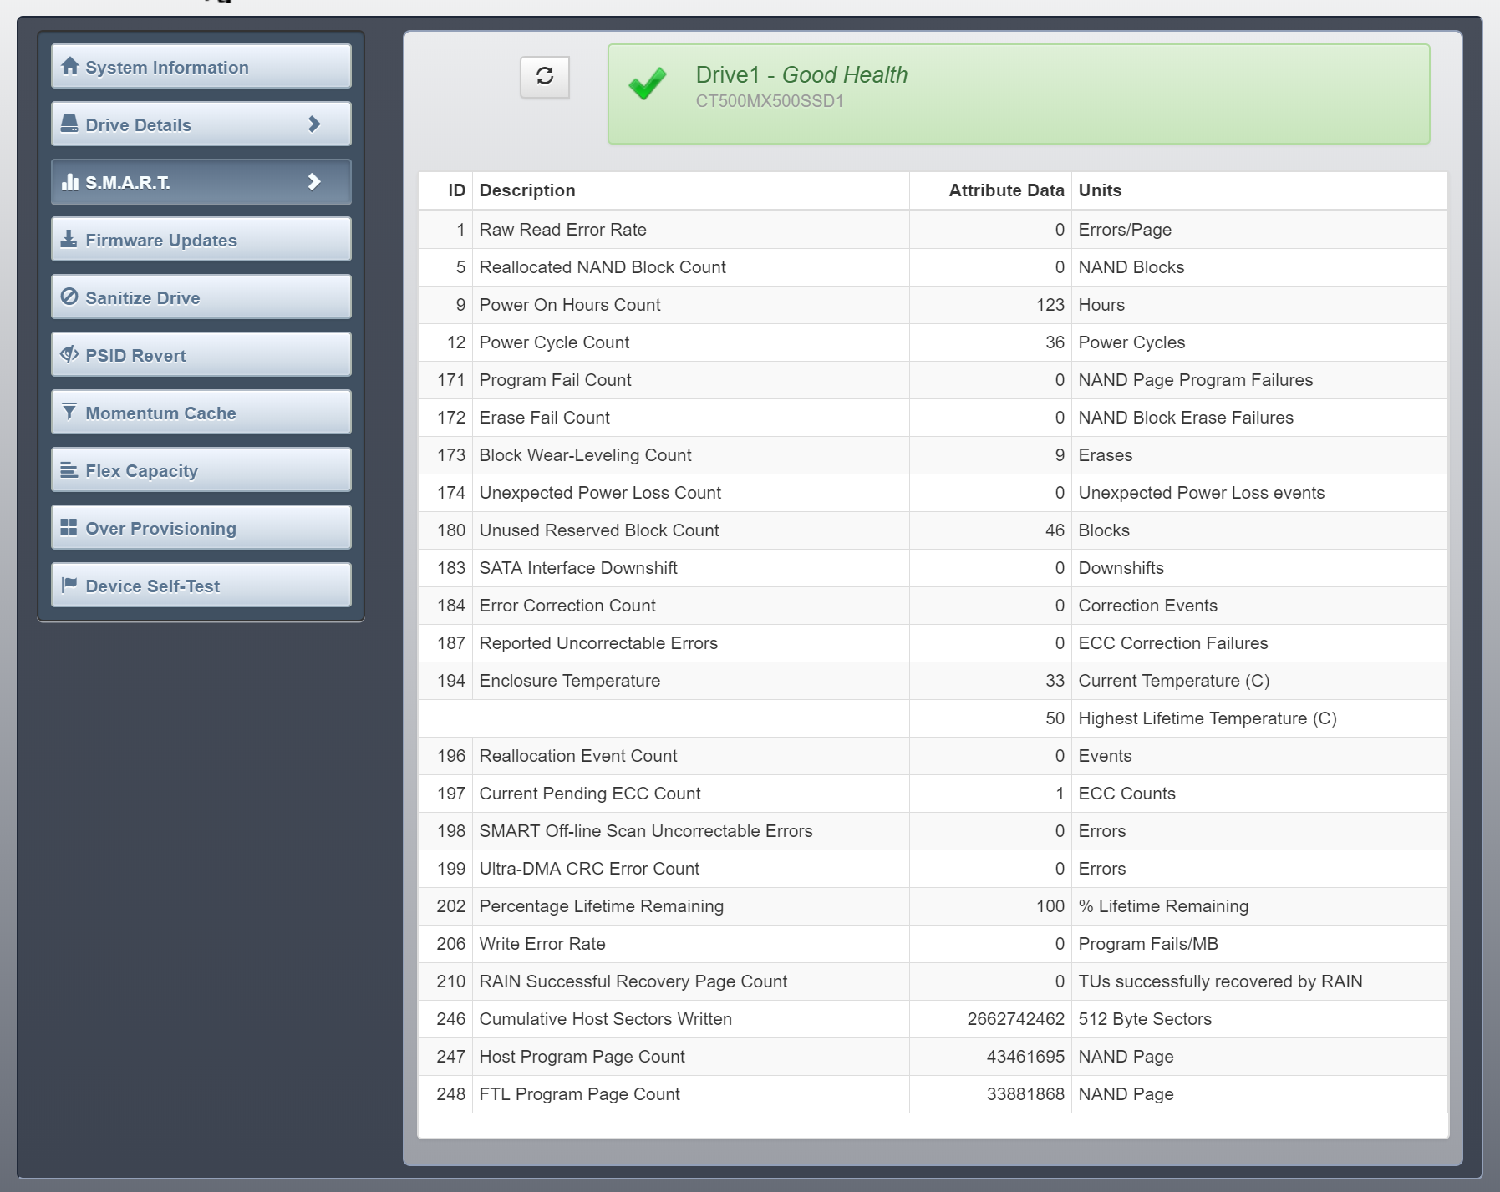Click Unexpected Power Loss Count description
The height and width of the screenshot is (1192, 1500).
600,493
